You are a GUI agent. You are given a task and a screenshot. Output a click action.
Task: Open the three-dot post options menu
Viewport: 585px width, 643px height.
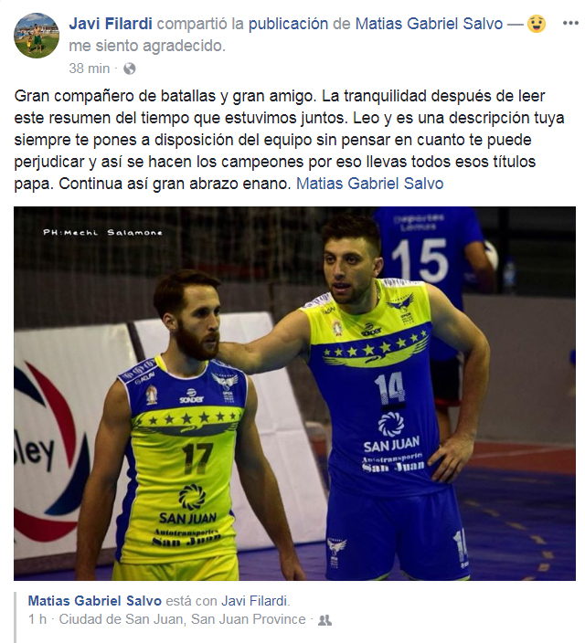point(570,24)
